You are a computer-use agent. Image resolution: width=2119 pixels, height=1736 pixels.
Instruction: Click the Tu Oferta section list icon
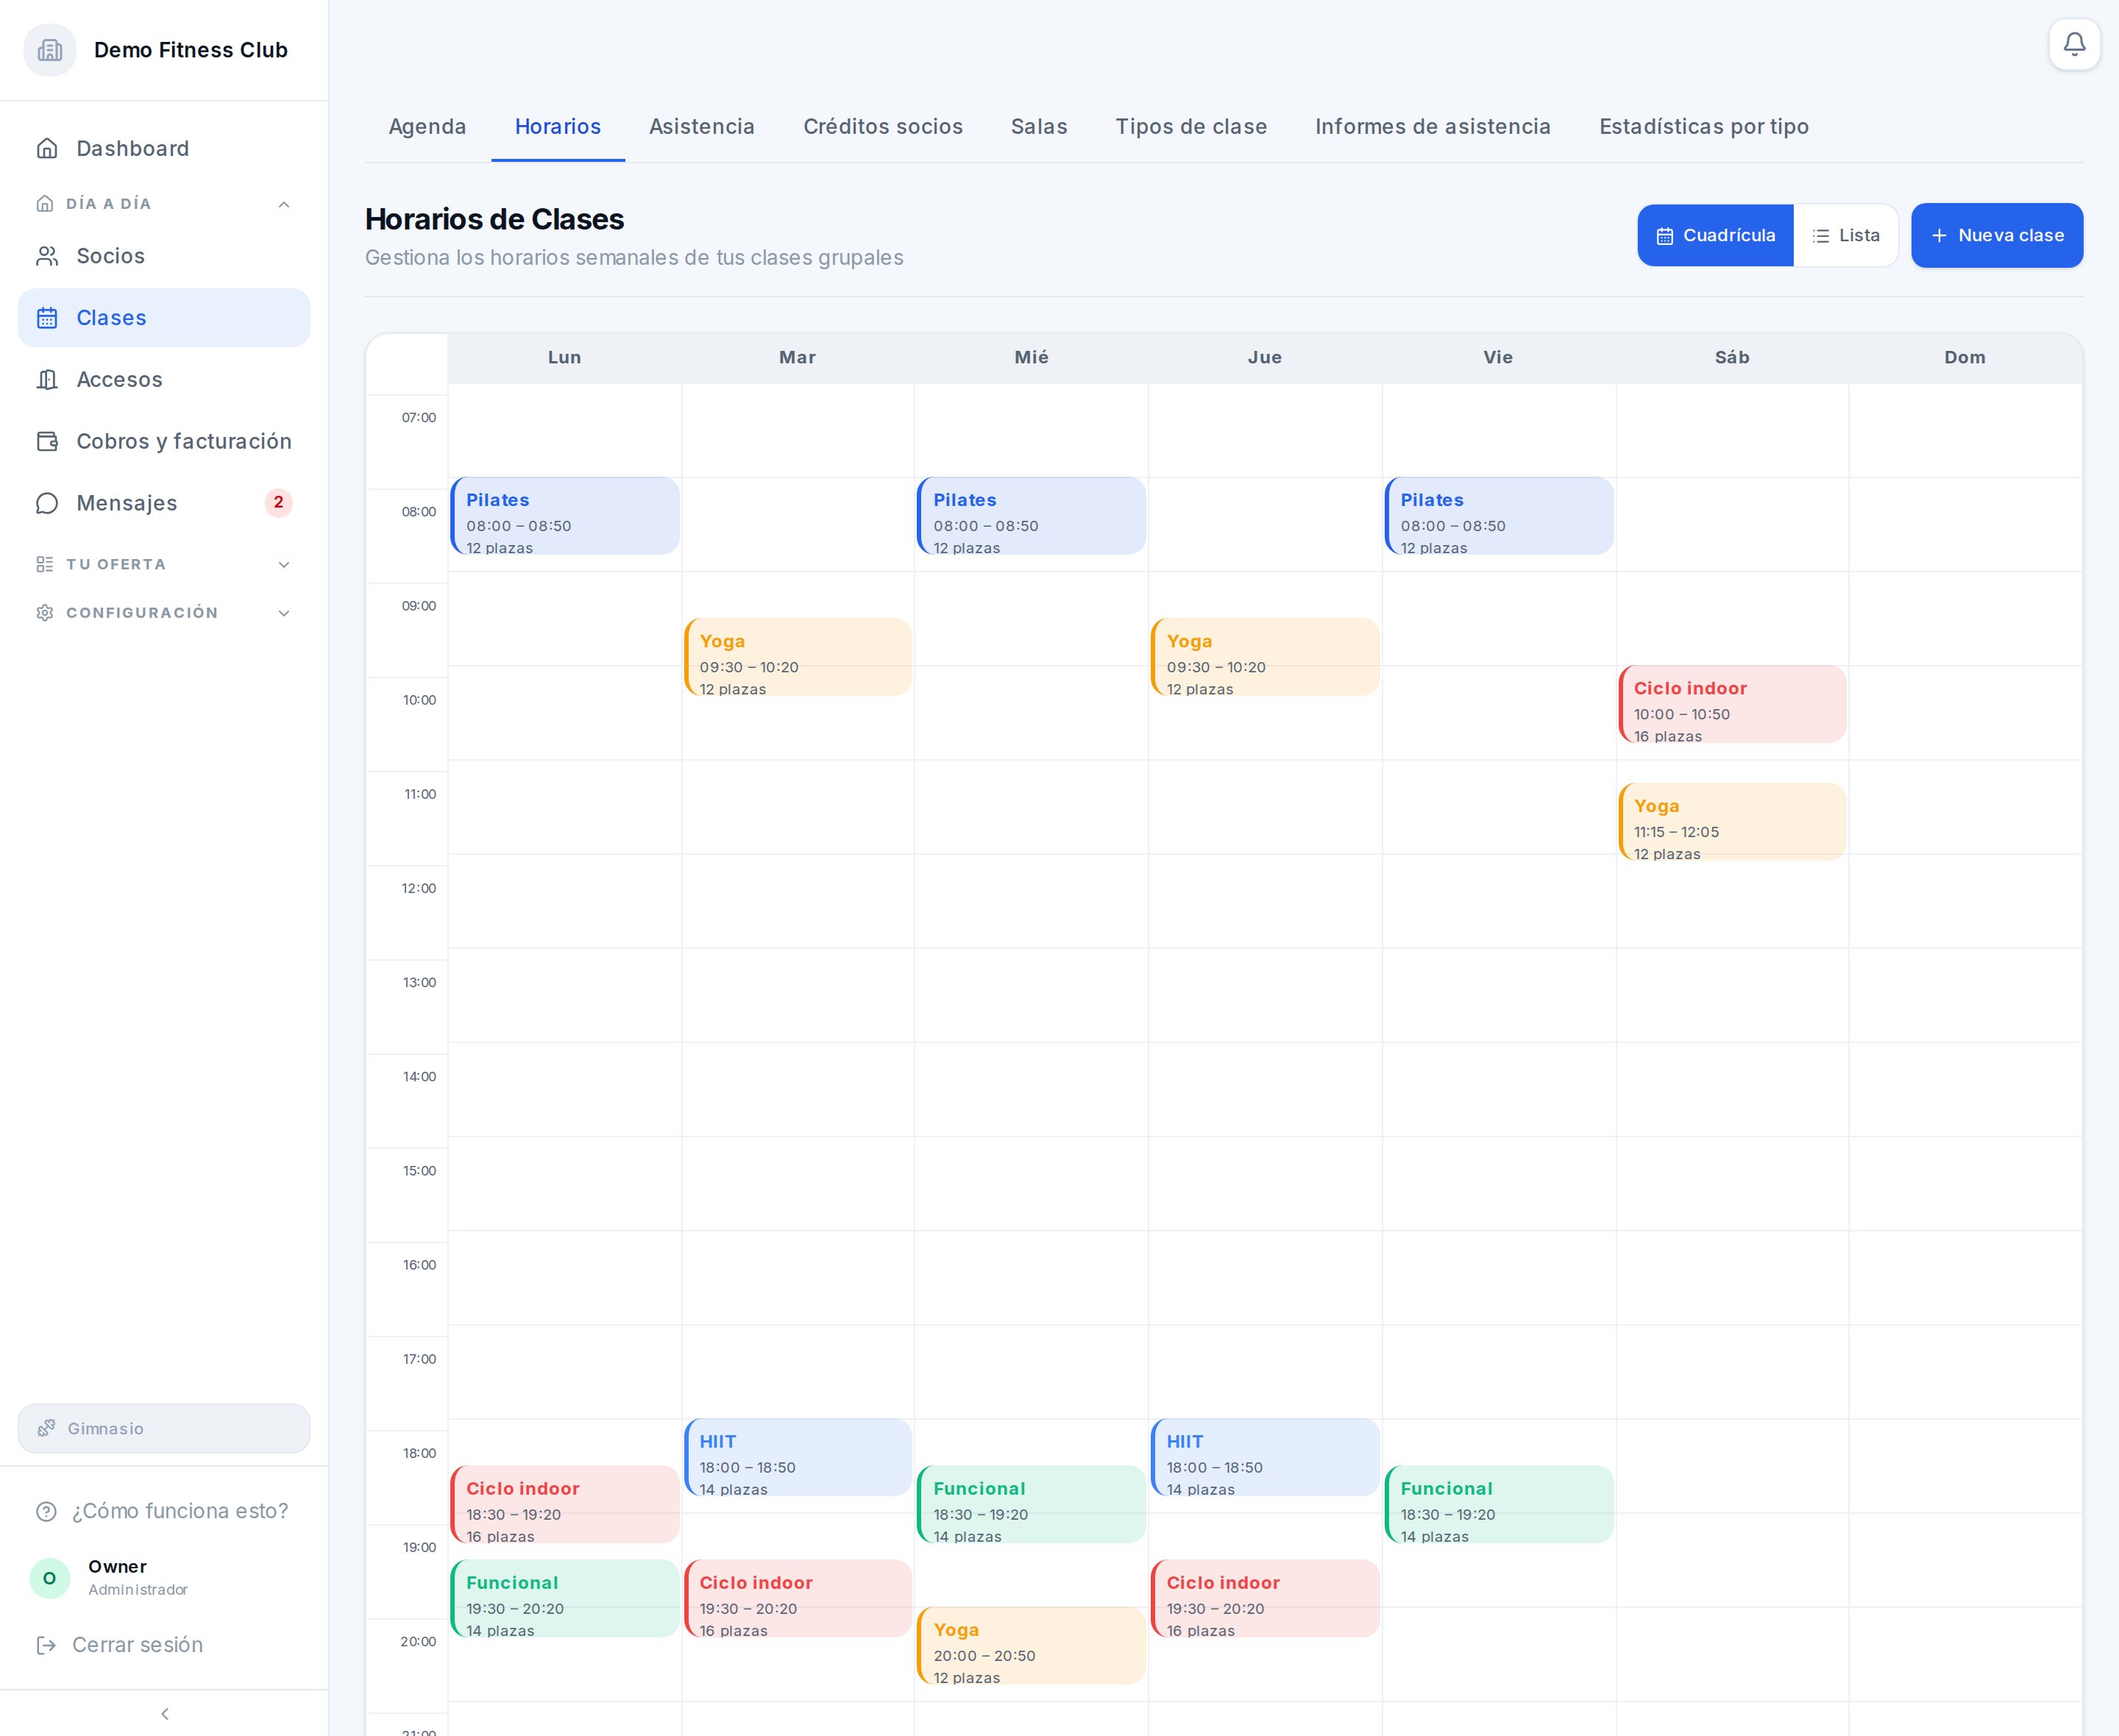45,564
